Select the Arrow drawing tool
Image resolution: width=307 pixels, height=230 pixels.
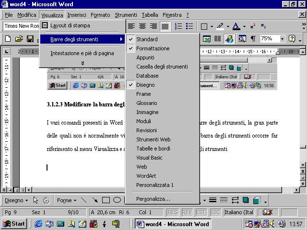95,200
